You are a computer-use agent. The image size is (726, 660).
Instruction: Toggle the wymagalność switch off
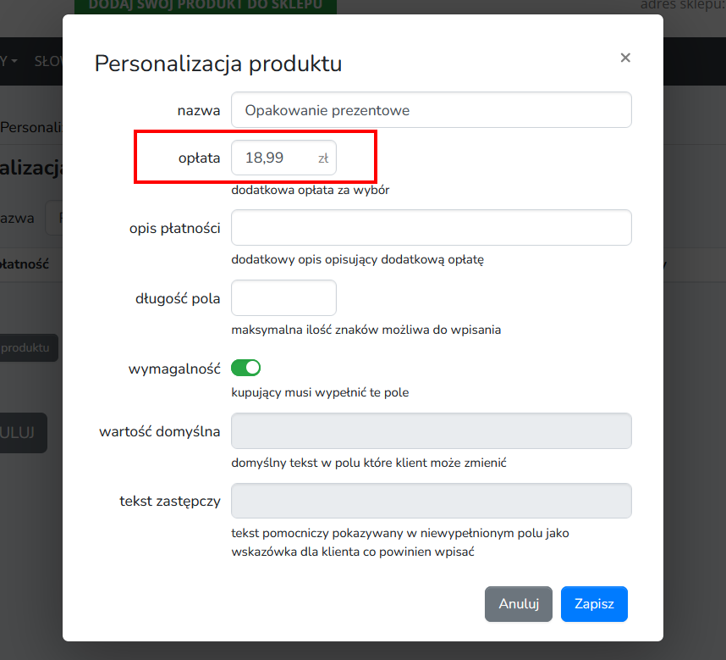(x=246, y=368)
